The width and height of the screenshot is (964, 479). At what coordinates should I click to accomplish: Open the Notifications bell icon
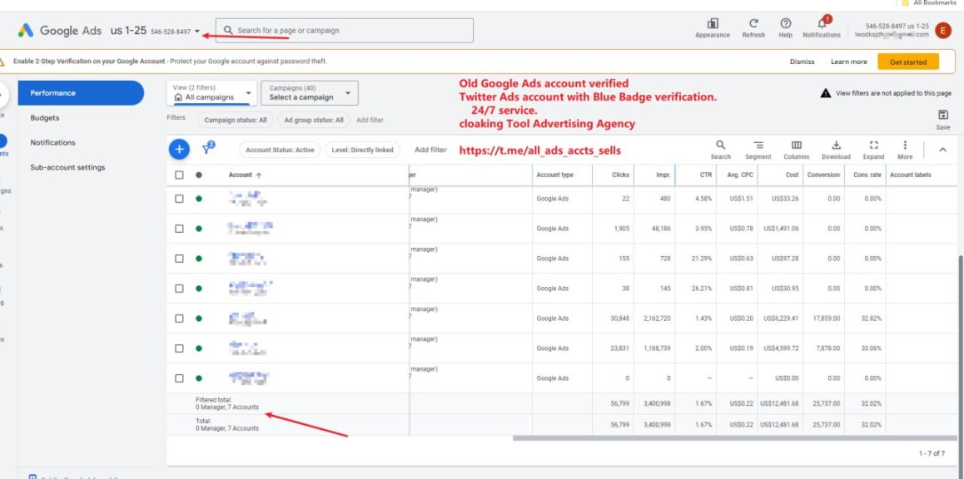[x=822, y=22]
